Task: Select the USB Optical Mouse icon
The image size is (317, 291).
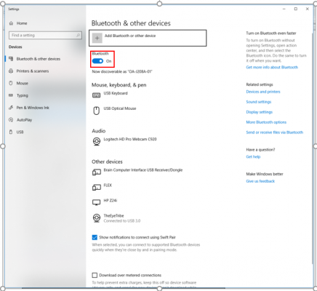Action: (x=97, y=111)
